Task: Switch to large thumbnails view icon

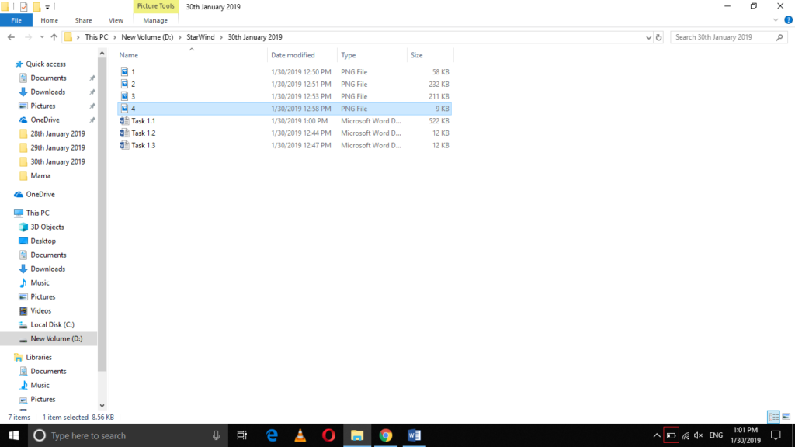Action: click(786, 417)
